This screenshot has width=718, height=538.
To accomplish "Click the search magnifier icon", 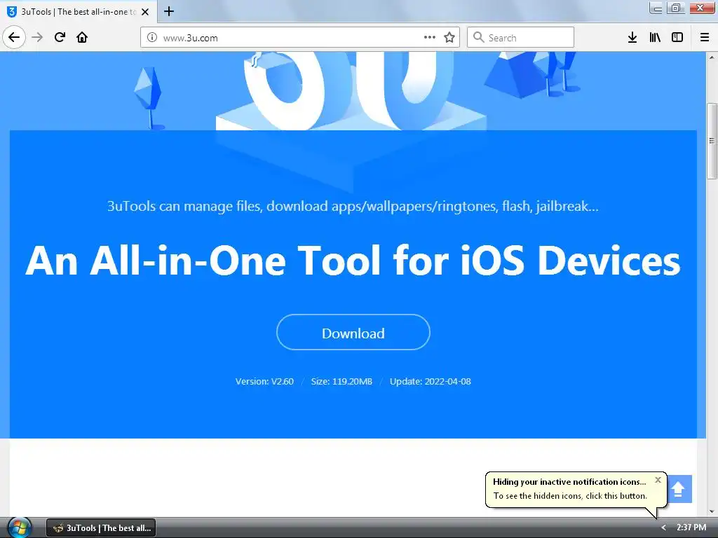I will click(478, 37).
